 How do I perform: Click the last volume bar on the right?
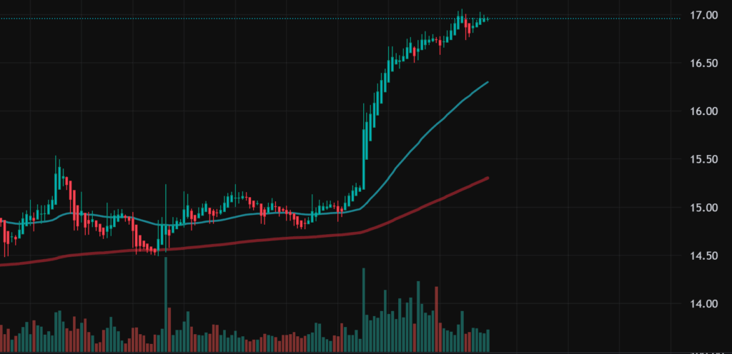[x=488, y=340]
